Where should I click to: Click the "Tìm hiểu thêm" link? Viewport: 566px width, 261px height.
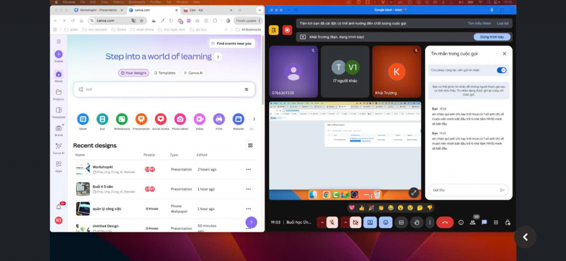[479, 24]
